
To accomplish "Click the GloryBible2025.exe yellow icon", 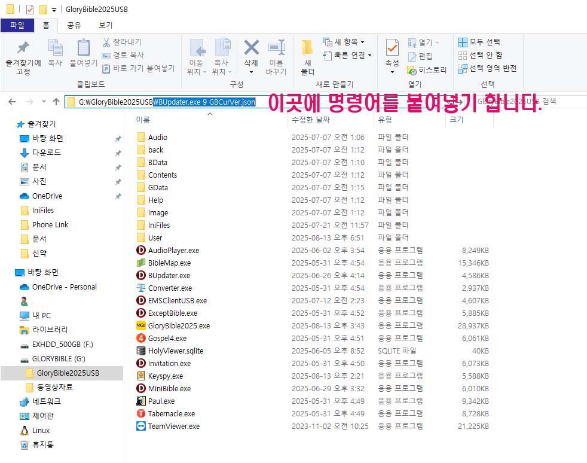I will 140,325.
